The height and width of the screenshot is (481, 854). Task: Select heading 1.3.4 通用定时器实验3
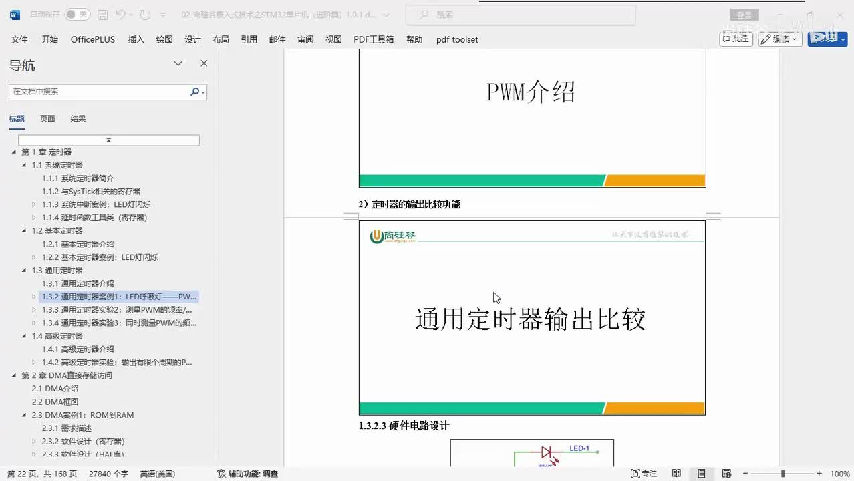[119, 323]
